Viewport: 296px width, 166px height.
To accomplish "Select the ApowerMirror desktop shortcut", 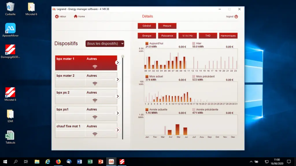I will coord(10,30).
